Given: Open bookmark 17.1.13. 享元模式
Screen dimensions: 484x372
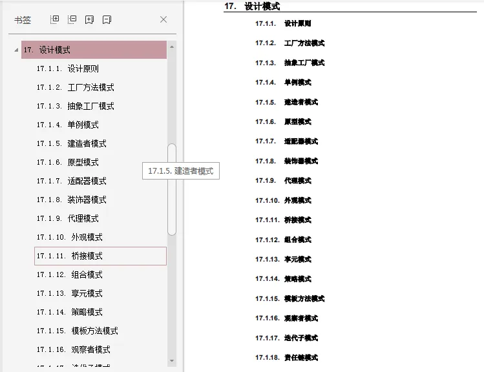Looking at the screenshot, I should pos(69,293).
